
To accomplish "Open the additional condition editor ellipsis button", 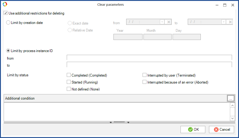I will [x=231, y=98].
